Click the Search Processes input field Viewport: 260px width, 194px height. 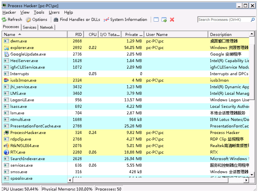tap(224, 20)
